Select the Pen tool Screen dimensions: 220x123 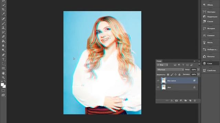[x=3, y=55]
